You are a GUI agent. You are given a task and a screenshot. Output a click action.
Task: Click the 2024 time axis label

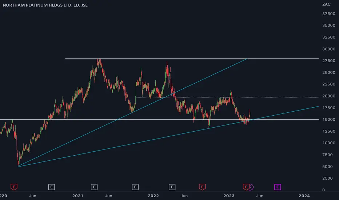(x=304, y=196)
